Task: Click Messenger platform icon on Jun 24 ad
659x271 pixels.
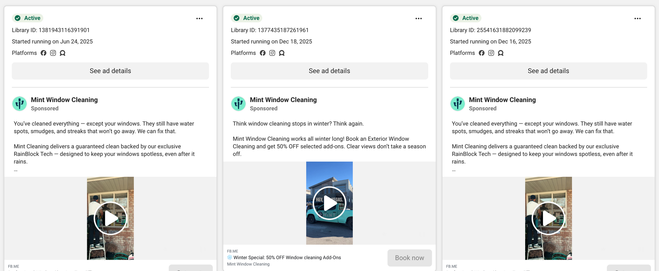Action: click(x=62, y=53)
